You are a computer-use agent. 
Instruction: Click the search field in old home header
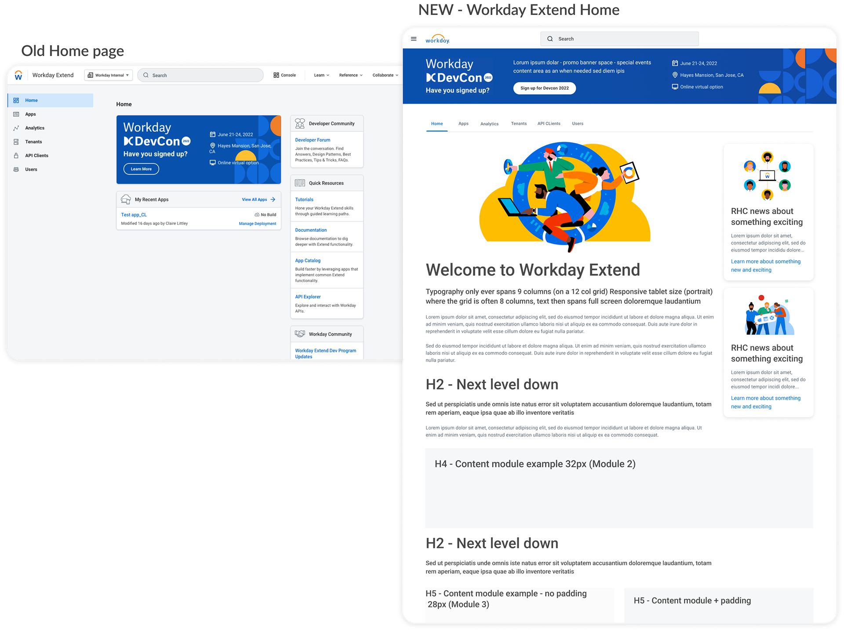click(200, 75)
